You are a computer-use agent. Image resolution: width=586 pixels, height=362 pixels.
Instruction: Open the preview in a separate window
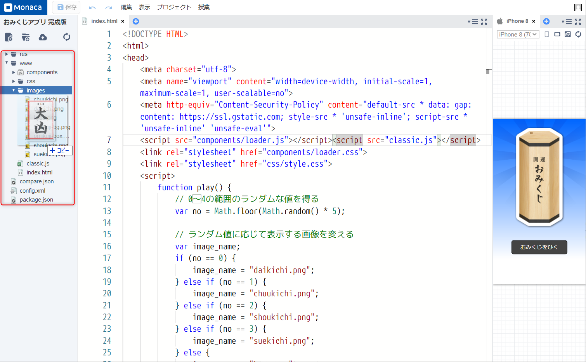567,34
